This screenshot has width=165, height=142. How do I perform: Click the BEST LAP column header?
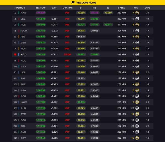(x=40, y=8)
